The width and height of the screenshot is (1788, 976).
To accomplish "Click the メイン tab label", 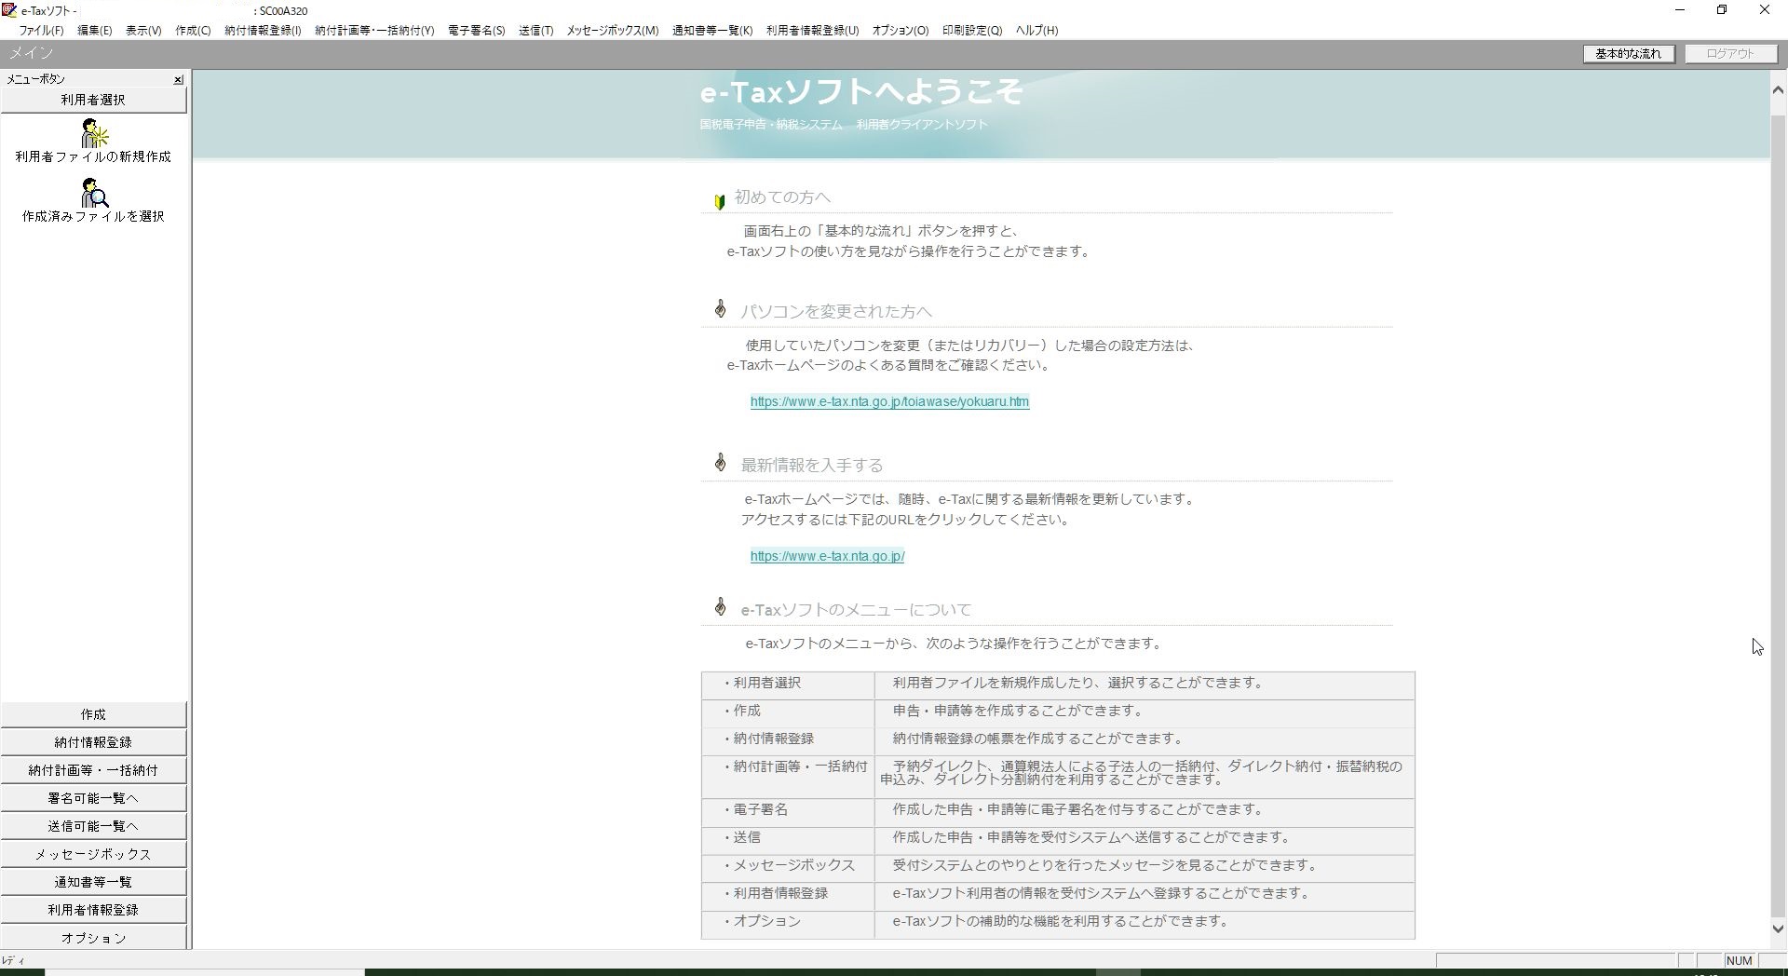I will coord(32,53).
